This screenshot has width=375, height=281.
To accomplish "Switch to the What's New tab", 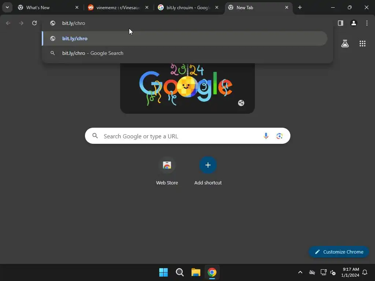I will tap(48, 8).
